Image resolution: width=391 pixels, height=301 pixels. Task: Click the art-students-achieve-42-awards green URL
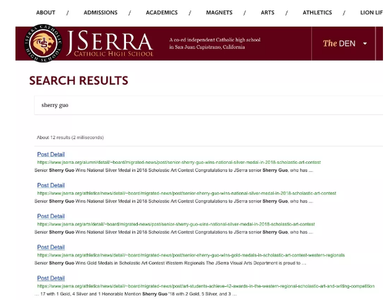[205, 286]
